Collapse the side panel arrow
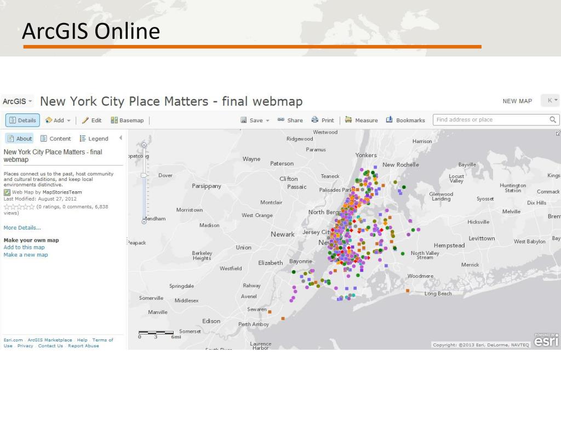The width and height of the screenshot is (561, 421). tap(121, 138)
